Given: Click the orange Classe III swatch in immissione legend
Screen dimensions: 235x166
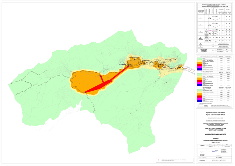Looking at the screenshot, I should (x=200, y=63).
